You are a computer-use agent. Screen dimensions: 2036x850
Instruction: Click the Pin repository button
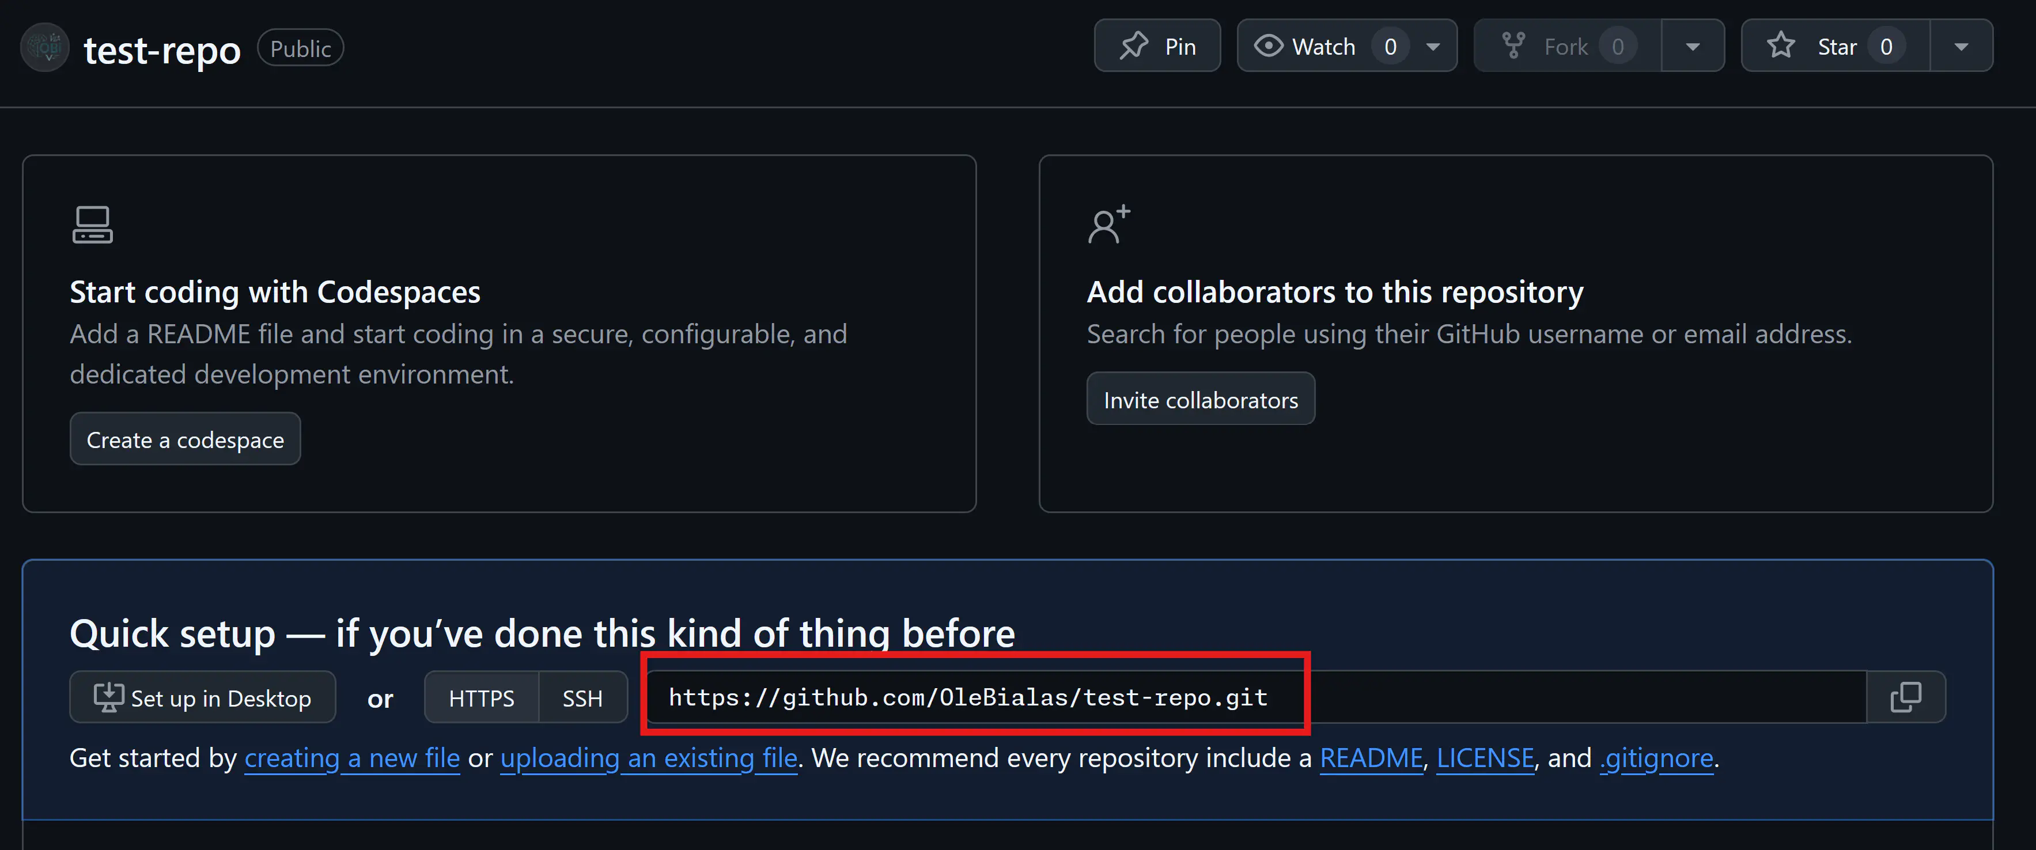coord(1157,47)
